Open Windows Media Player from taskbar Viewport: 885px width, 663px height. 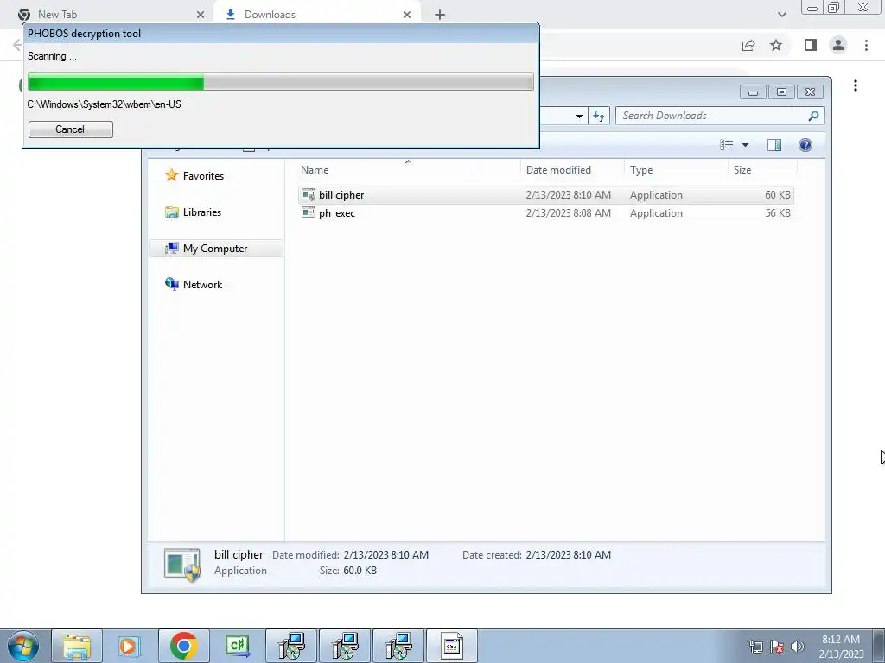pos(130,646)
